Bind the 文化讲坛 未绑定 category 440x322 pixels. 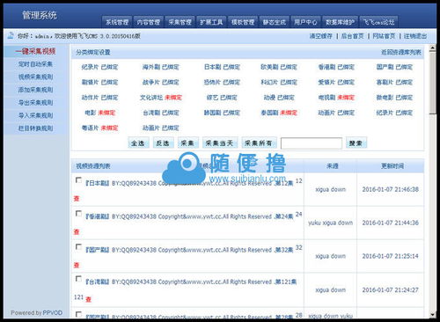pyautogui.click(x=161, y=98)
